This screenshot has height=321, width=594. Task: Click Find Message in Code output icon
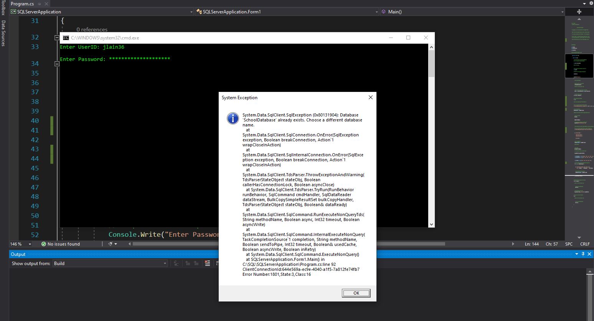[x=176, y=263]
